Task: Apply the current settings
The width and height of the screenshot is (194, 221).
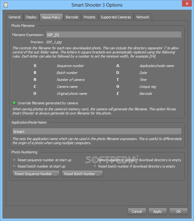Action: (157, 212)
